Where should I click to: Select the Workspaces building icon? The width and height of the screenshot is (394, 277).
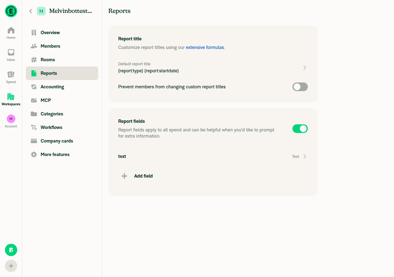11,97
